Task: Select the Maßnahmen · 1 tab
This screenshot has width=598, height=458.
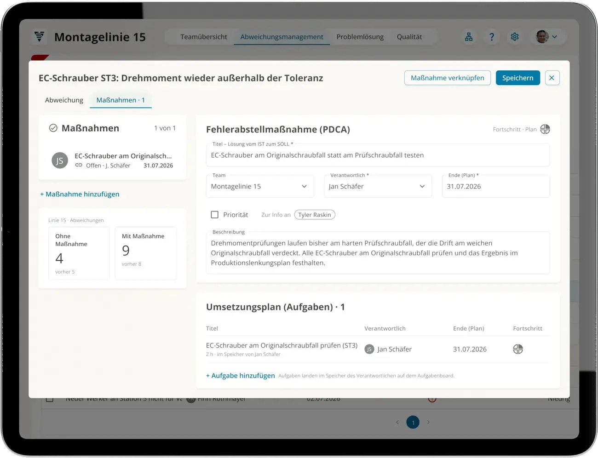Action: pyautogui.click(x=121, y=100)
